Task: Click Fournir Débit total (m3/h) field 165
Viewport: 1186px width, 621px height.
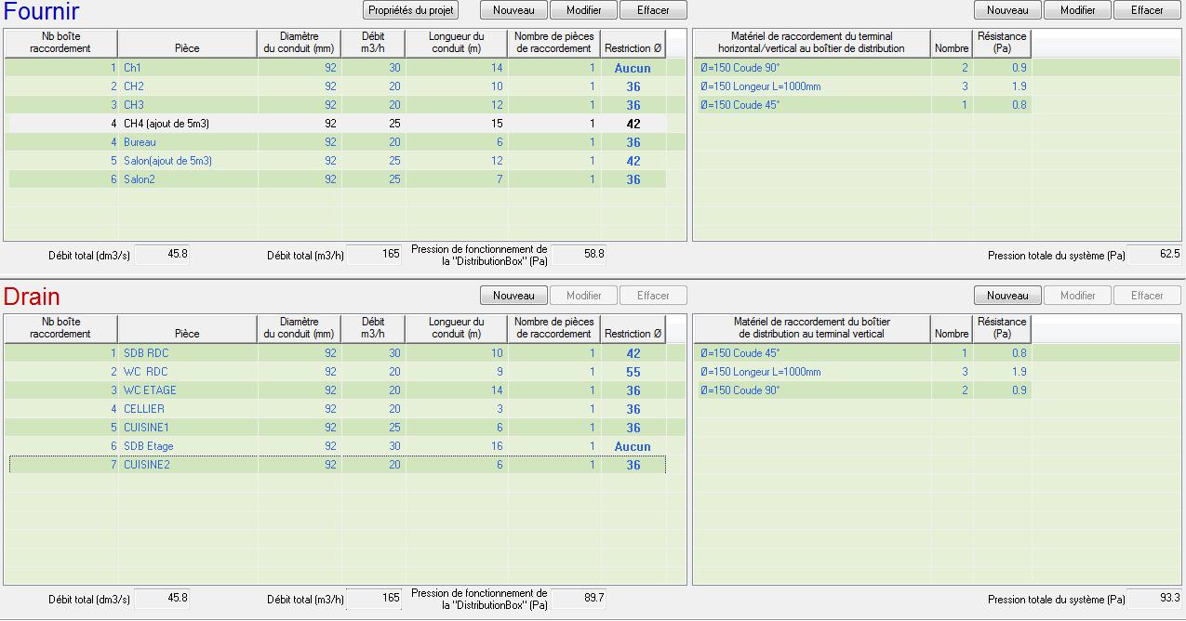Action: pyautogui.click(x=374, y=254)
